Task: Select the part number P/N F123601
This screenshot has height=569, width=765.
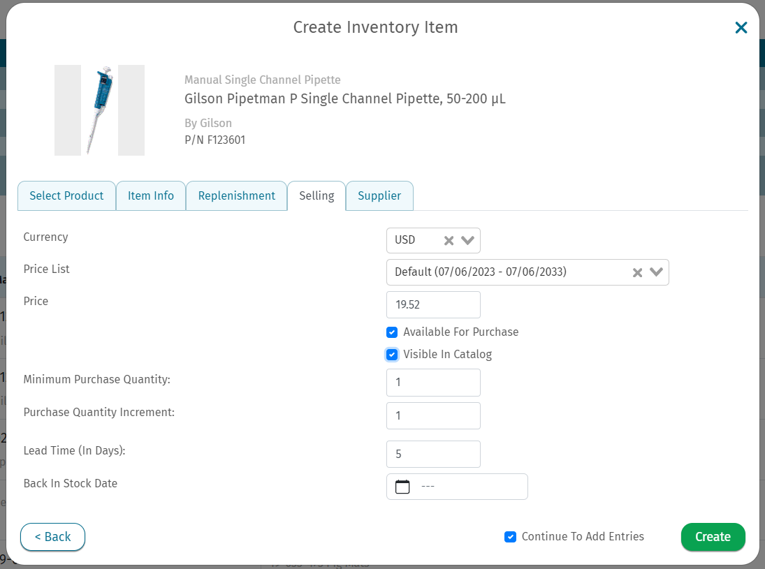Action: [215, 140]
